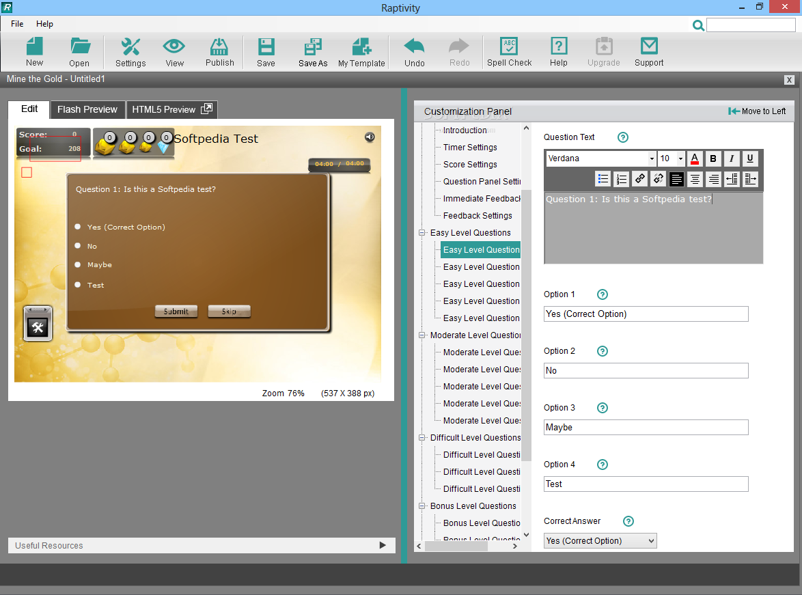Open the font size 10 dropdown

[680, 158]
